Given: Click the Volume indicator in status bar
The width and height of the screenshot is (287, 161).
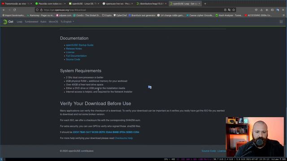Looking at the screenshot, I should point(279,159).
